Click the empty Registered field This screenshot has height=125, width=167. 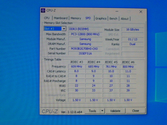click(133, 54)
